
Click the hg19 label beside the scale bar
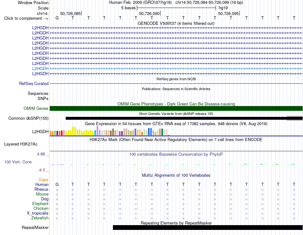(x=223, y=8)
